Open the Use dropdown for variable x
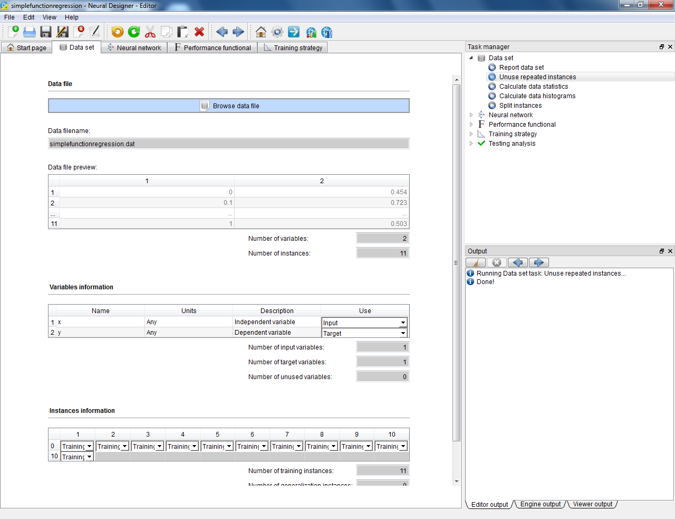Image resolution: width=675 pixels, height=519 pixels. pos(403,323)
